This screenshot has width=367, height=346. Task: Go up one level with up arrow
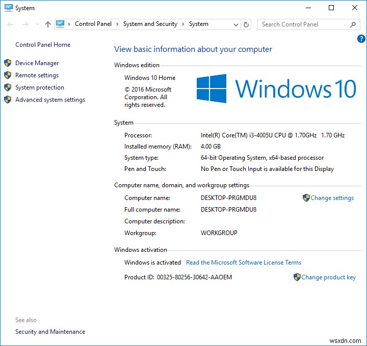click(48, 24)
